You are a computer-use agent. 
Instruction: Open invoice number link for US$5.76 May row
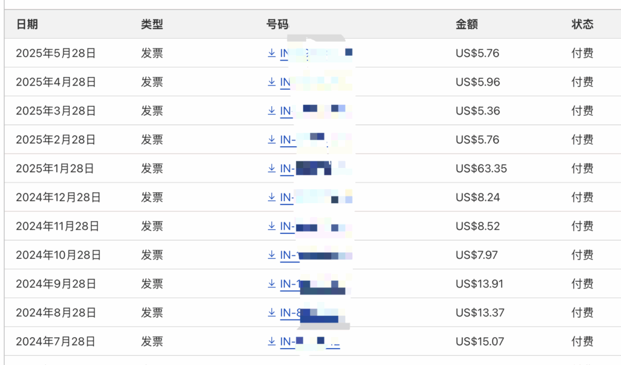click(x=316, y=53)
